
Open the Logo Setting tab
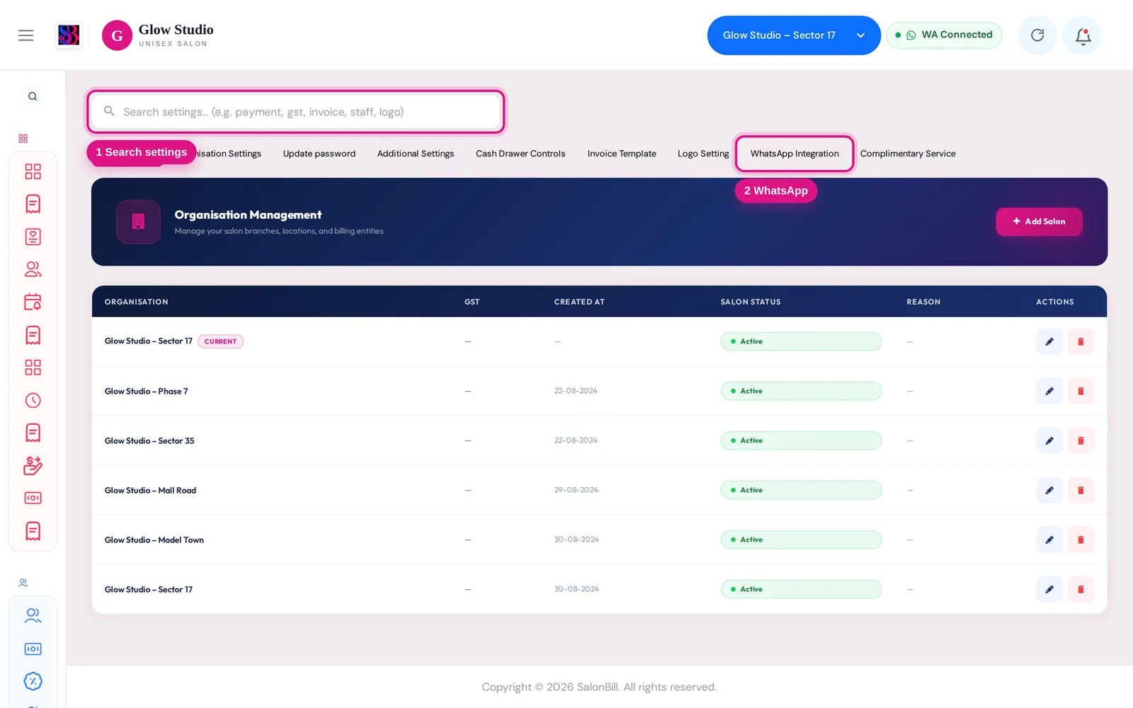pos(703,154)
